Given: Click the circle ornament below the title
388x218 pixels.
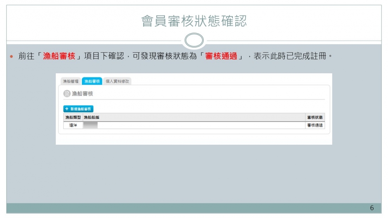Looking at the screenshot, I should click(x=194, y=40).
